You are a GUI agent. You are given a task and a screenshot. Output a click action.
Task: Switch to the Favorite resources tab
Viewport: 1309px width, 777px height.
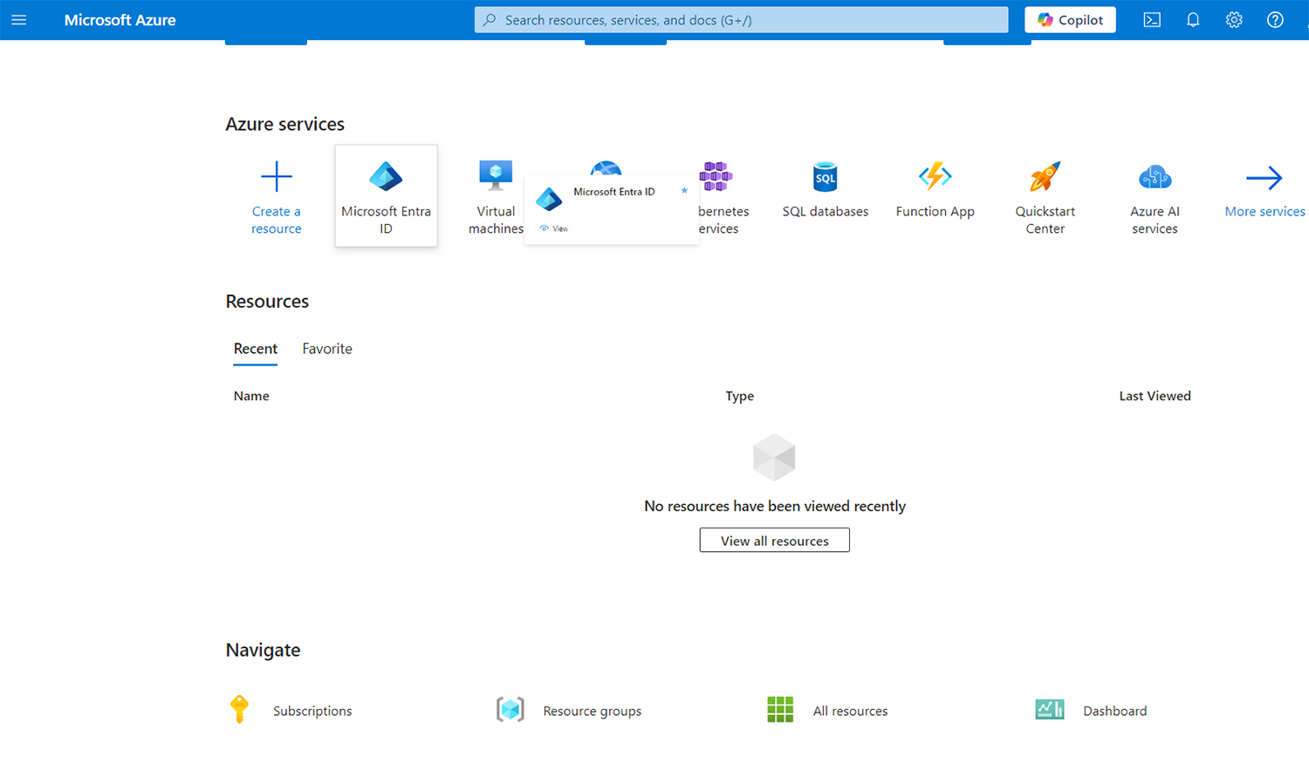click(x=327, y=349)
